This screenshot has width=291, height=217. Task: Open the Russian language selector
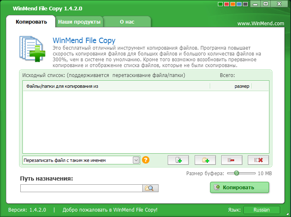(262, 210)
